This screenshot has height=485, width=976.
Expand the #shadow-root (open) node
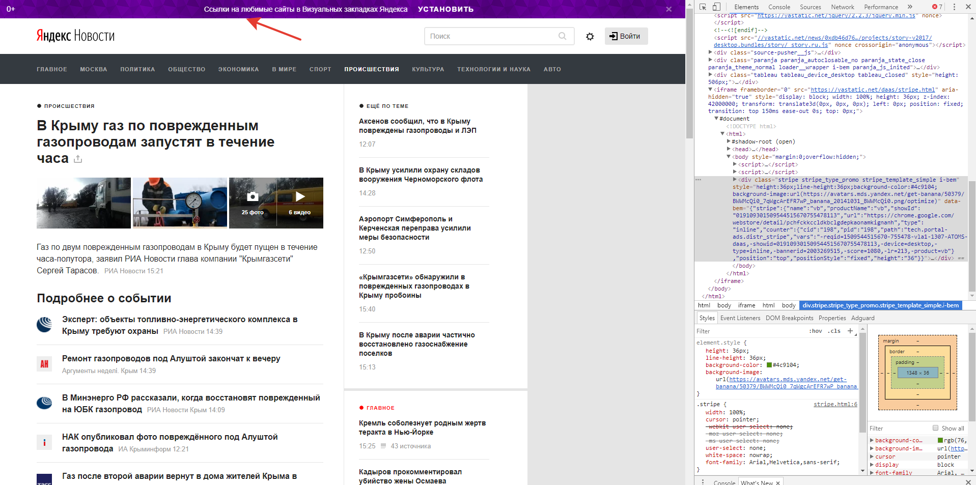point(729,141)
